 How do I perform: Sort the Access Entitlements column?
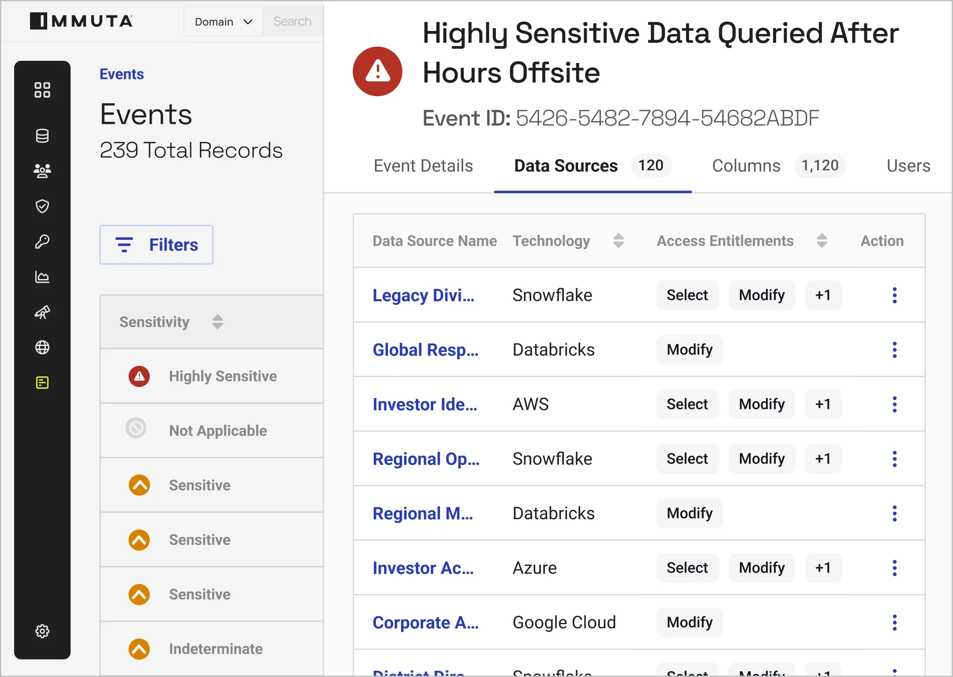[822, 241]
